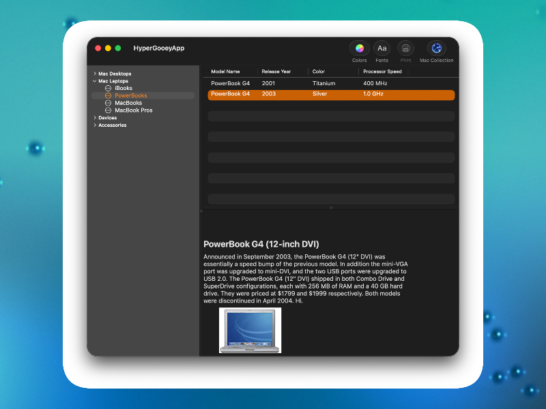The image size is (546, 409).
Task: Expand the Mac Desktops group
Action: pos(95,74)
